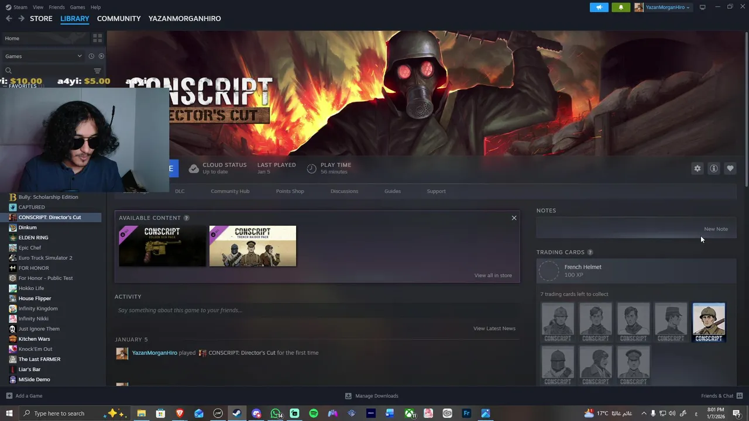Open library collections grid view icon

pyautogui.click(x=97, y=38)
